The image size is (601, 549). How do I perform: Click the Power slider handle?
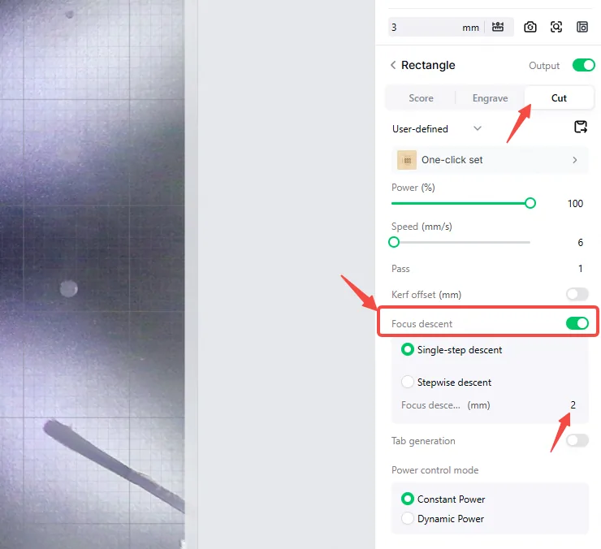click(530, 203)
